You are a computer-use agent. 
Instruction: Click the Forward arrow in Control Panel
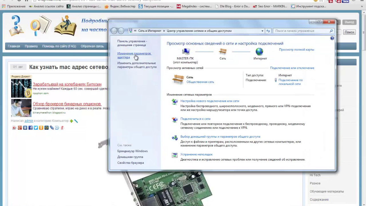pos(121,31)
